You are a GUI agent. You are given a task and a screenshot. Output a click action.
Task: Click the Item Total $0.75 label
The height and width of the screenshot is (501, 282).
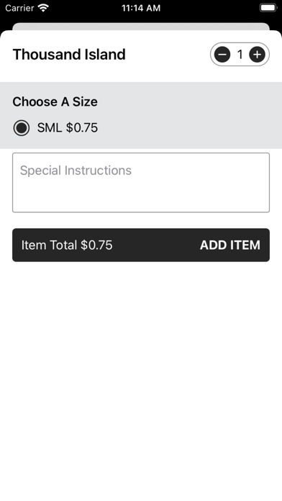pyautogui.click(x=67, y=245)
